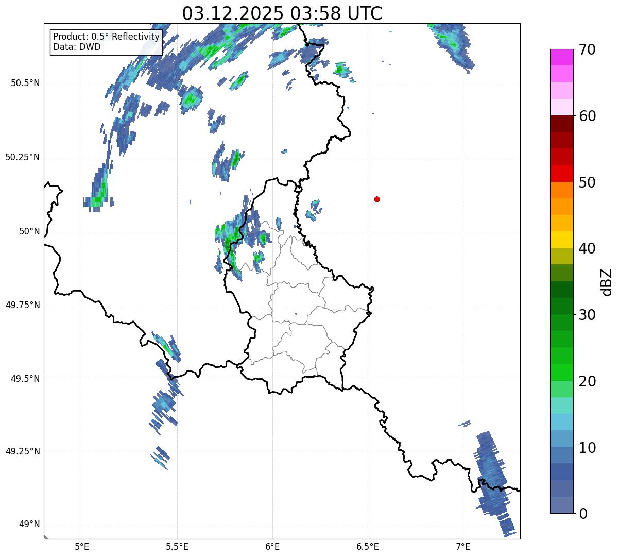Click the colorbar tick value 60
Screen dimensions: 619x557
[587, 116]
